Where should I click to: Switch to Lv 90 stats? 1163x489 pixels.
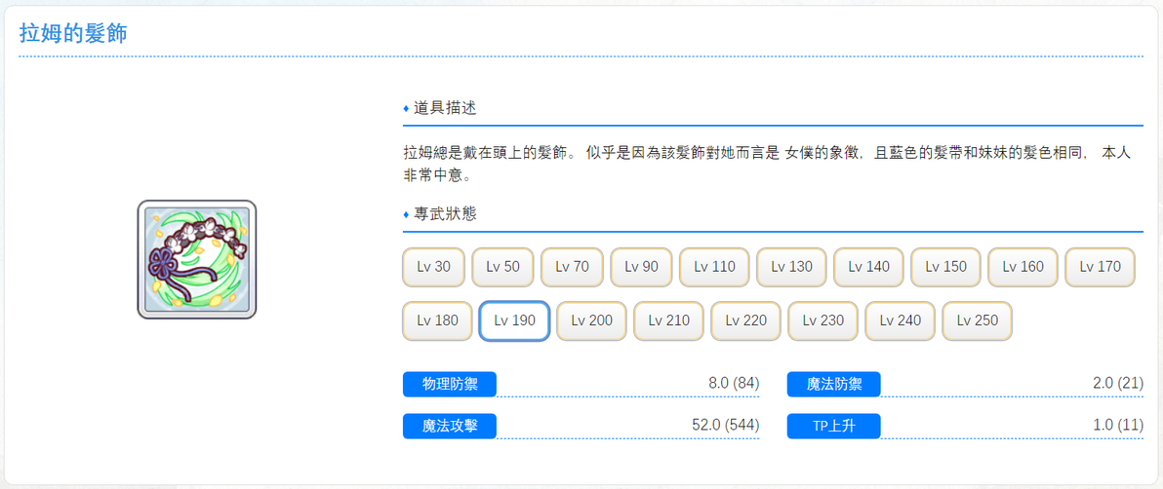point(642,267)
